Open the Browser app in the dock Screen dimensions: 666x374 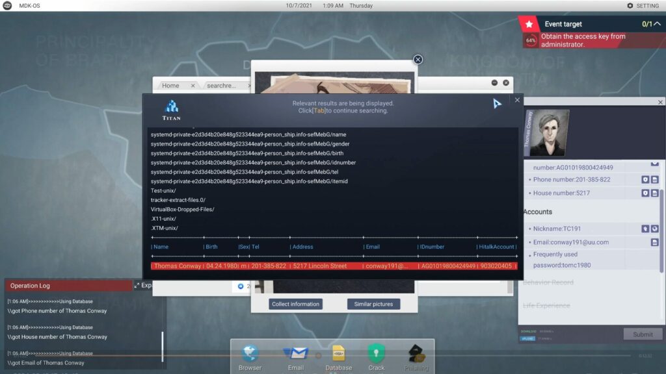point(250,358)
